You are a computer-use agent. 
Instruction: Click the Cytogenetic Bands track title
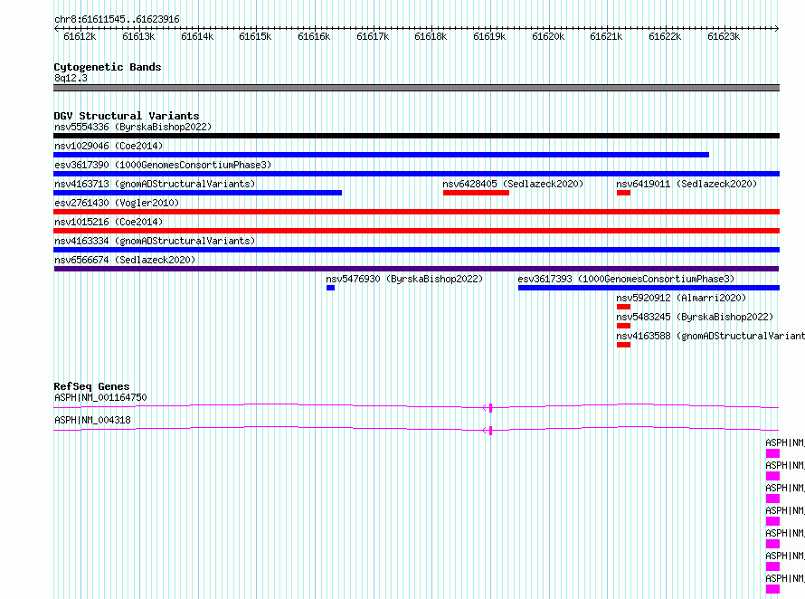coord(108,67)
